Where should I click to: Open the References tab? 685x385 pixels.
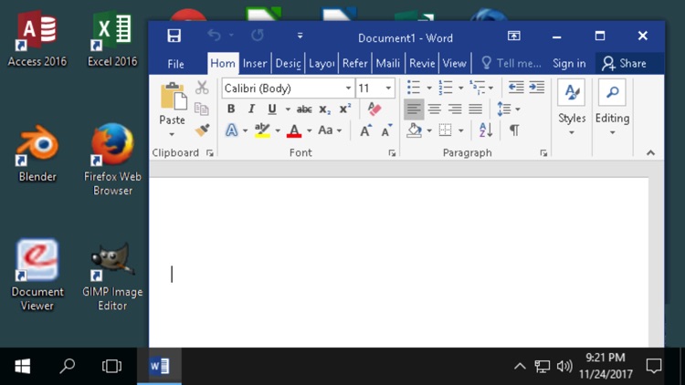354,63
